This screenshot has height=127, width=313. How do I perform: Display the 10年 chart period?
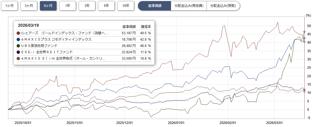(x=126, y=6)
